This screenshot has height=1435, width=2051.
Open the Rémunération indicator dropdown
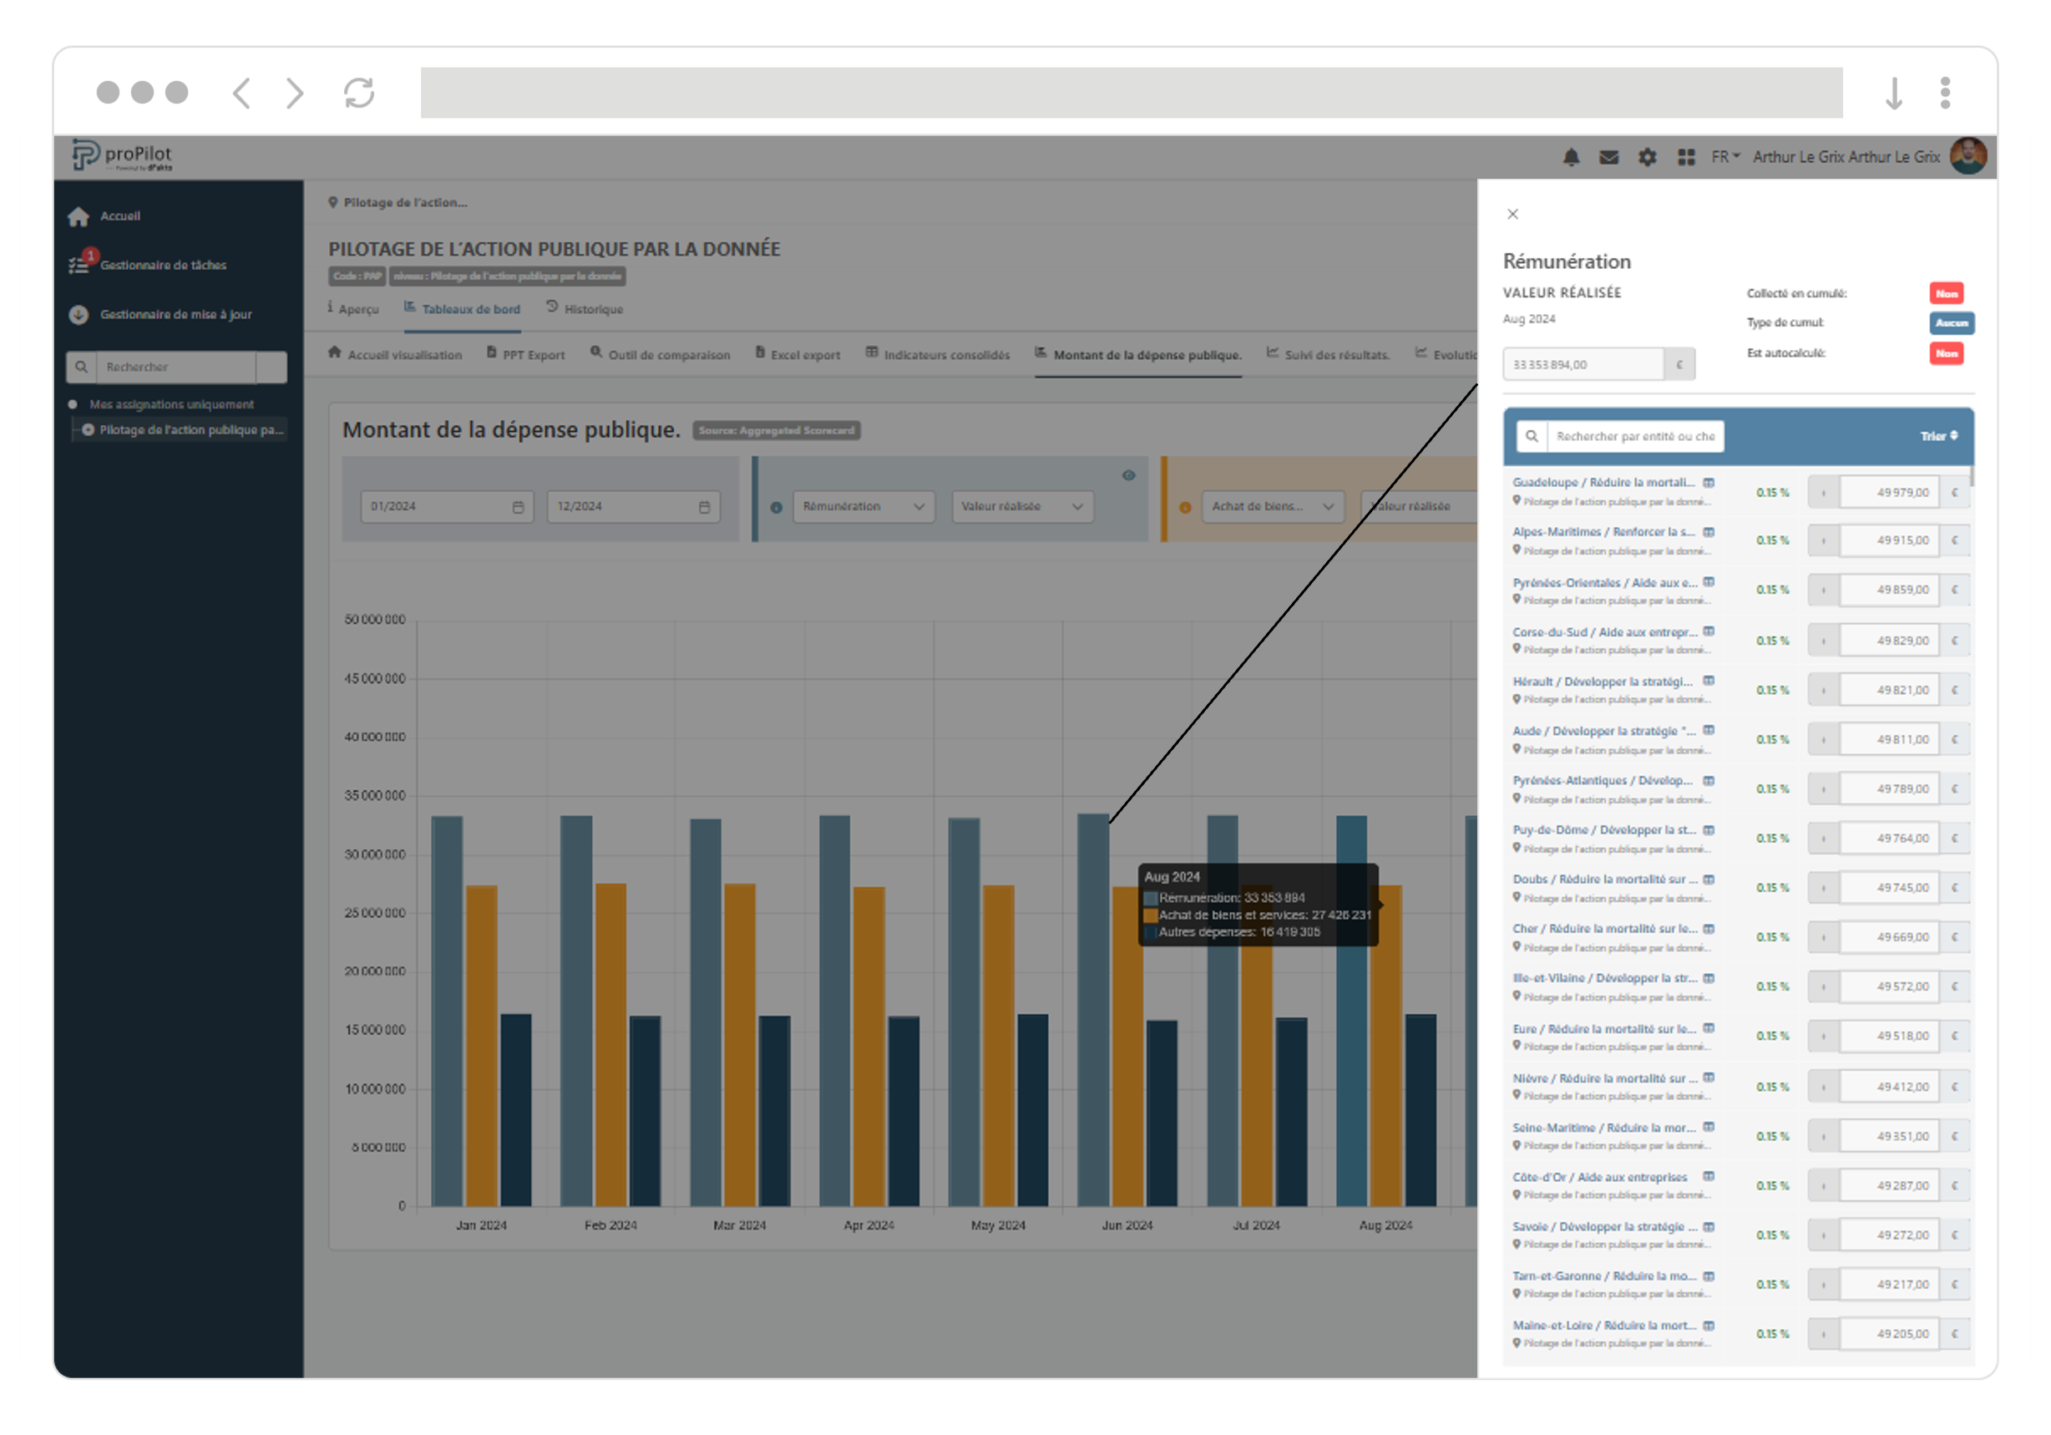click(863, 507)
